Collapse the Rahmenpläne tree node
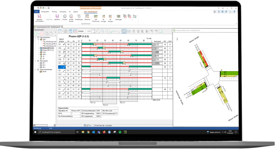 point(35,61)
